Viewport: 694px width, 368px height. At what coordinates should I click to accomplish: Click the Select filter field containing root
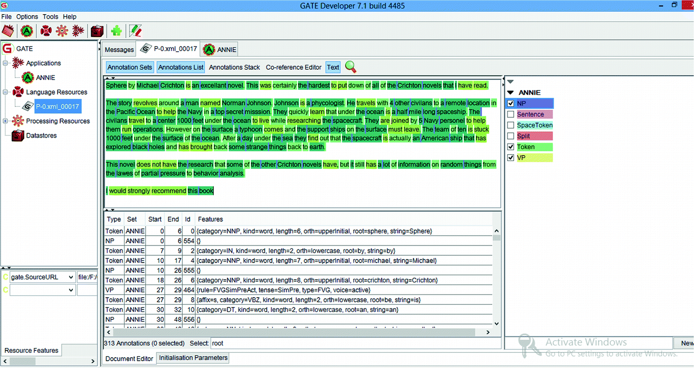[356, 343]
